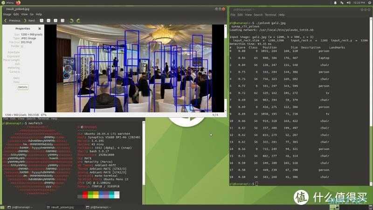The image size is (373, 210).
Task: Close the Properties side panel
Action: coord(40,28)
